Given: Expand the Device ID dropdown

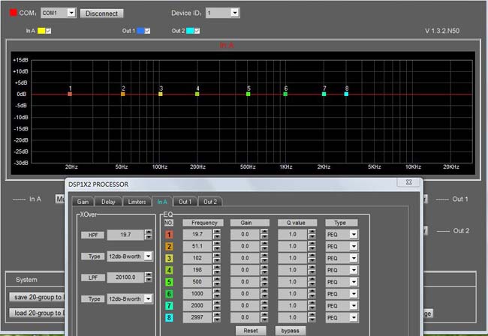Looking at the screenshot, I should click(234, 13).
